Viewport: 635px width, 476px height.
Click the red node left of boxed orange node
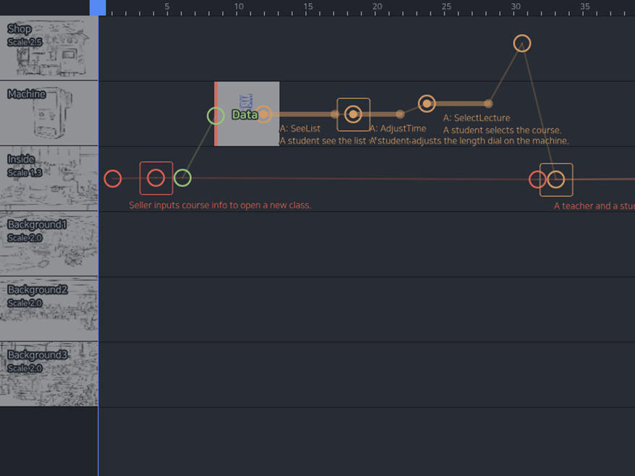tap(537, 179)
